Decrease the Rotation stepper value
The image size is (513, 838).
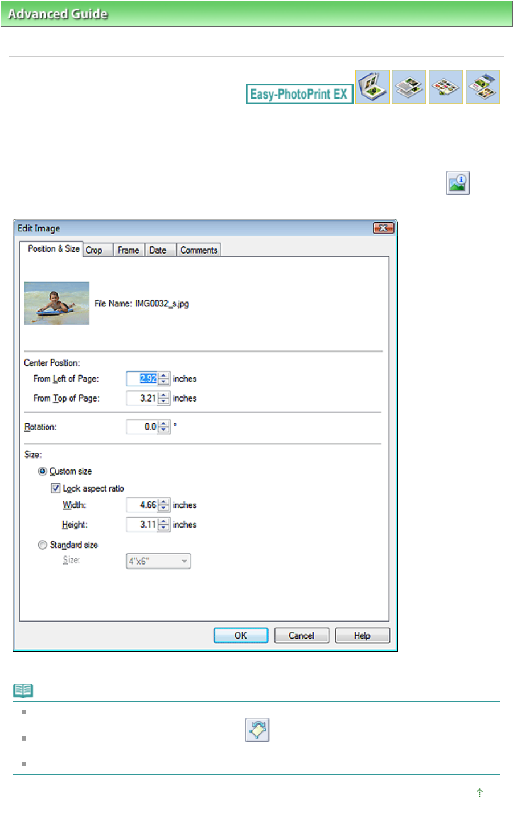pos(164,430)
